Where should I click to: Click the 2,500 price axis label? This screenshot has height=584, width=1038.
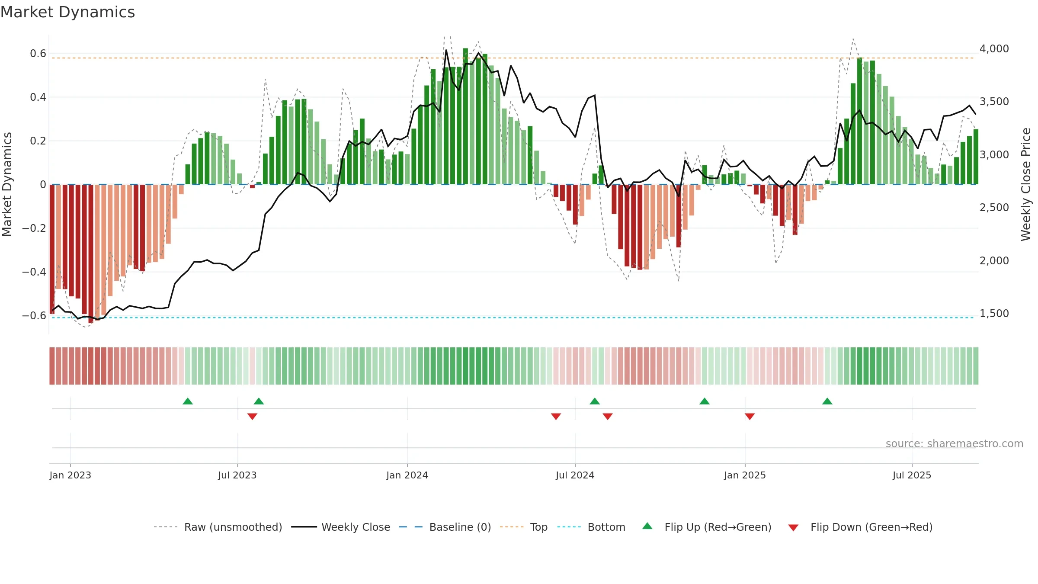[x=994, y=207]
